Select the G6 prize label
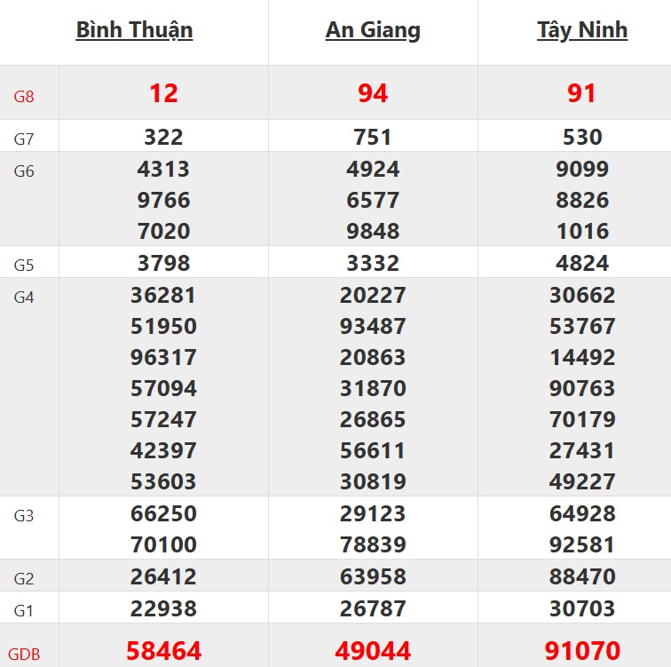671x667 pixels. [24, 171]
